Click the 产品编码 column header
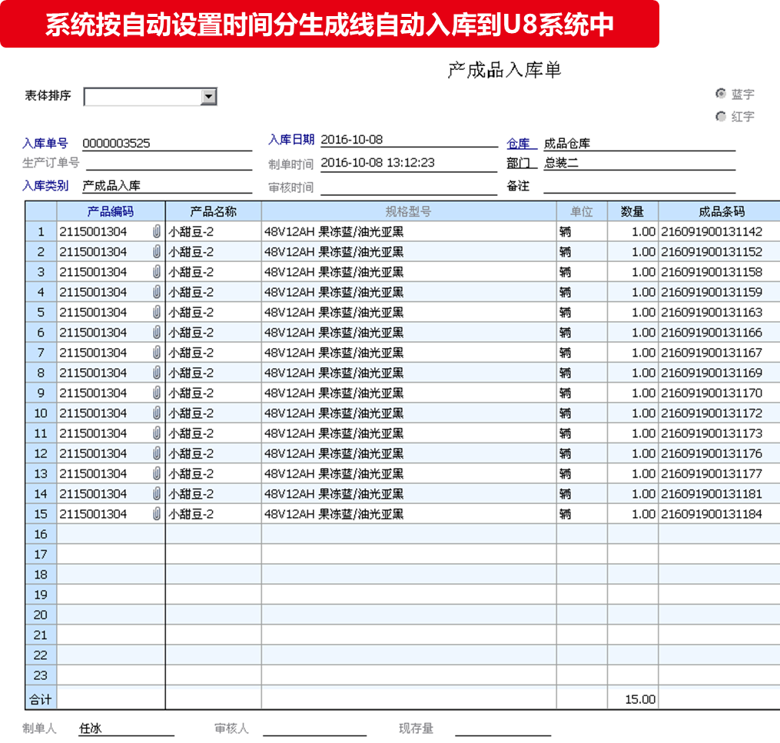The height and width of the screenshot is (743, 780). tap(111, 211)
